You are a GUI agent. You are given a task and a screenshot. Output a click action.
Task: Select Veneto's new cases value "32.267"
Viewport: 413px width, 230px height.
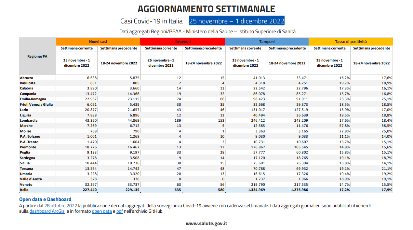(91, 184)
